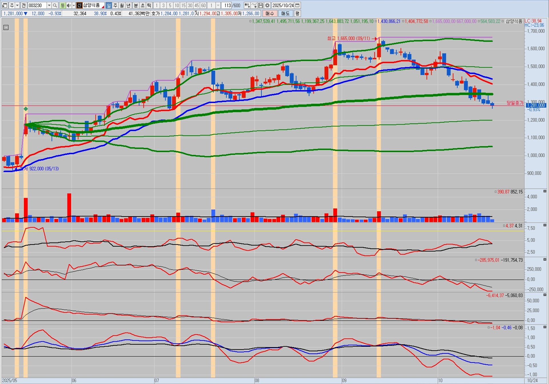
Task: Open the calendar date picker icon
Action: point(297,5)
